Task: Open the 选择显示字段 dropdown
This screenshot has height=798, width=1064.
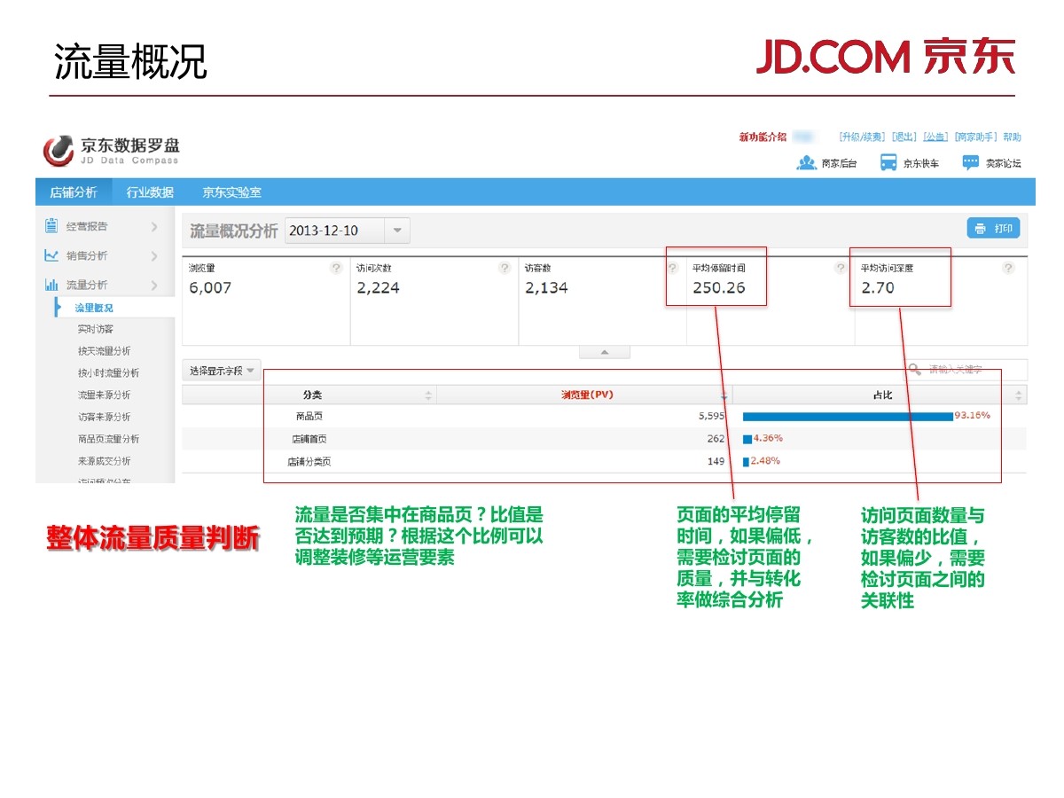Action: tap(222, 371)
